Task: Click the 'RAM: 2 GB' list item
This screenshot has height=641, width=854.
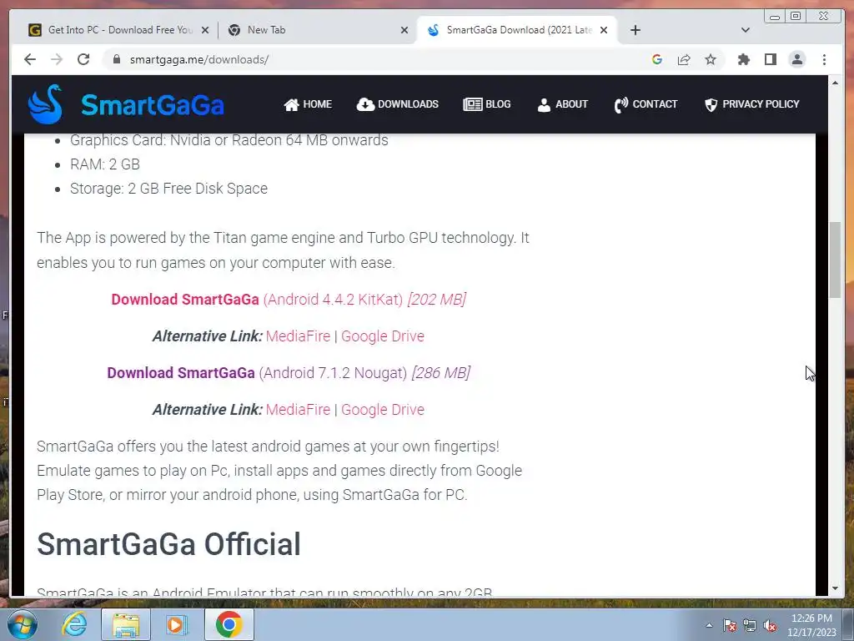Action: [105, 164]
